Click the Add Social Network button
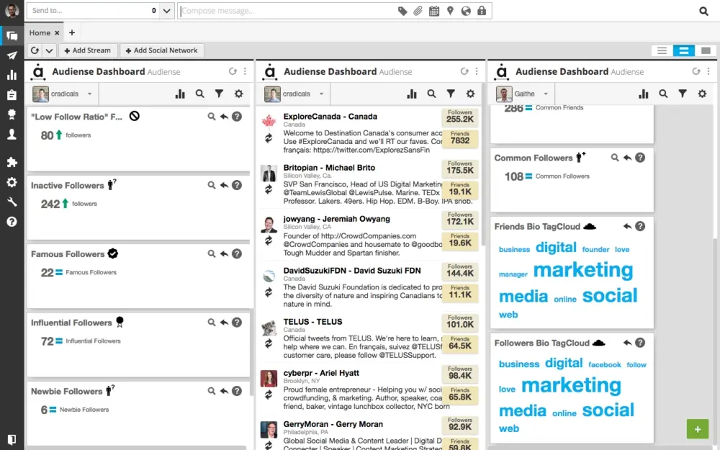 pos(161,50)
